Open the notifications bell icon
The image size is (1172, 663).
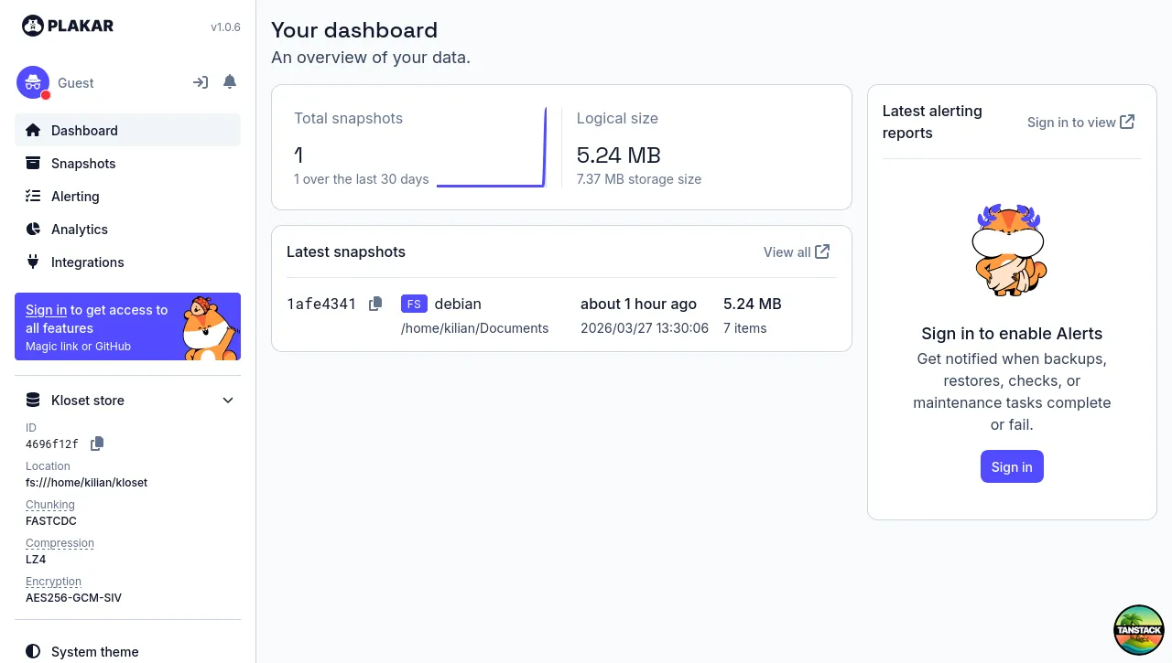coord(230,82)
